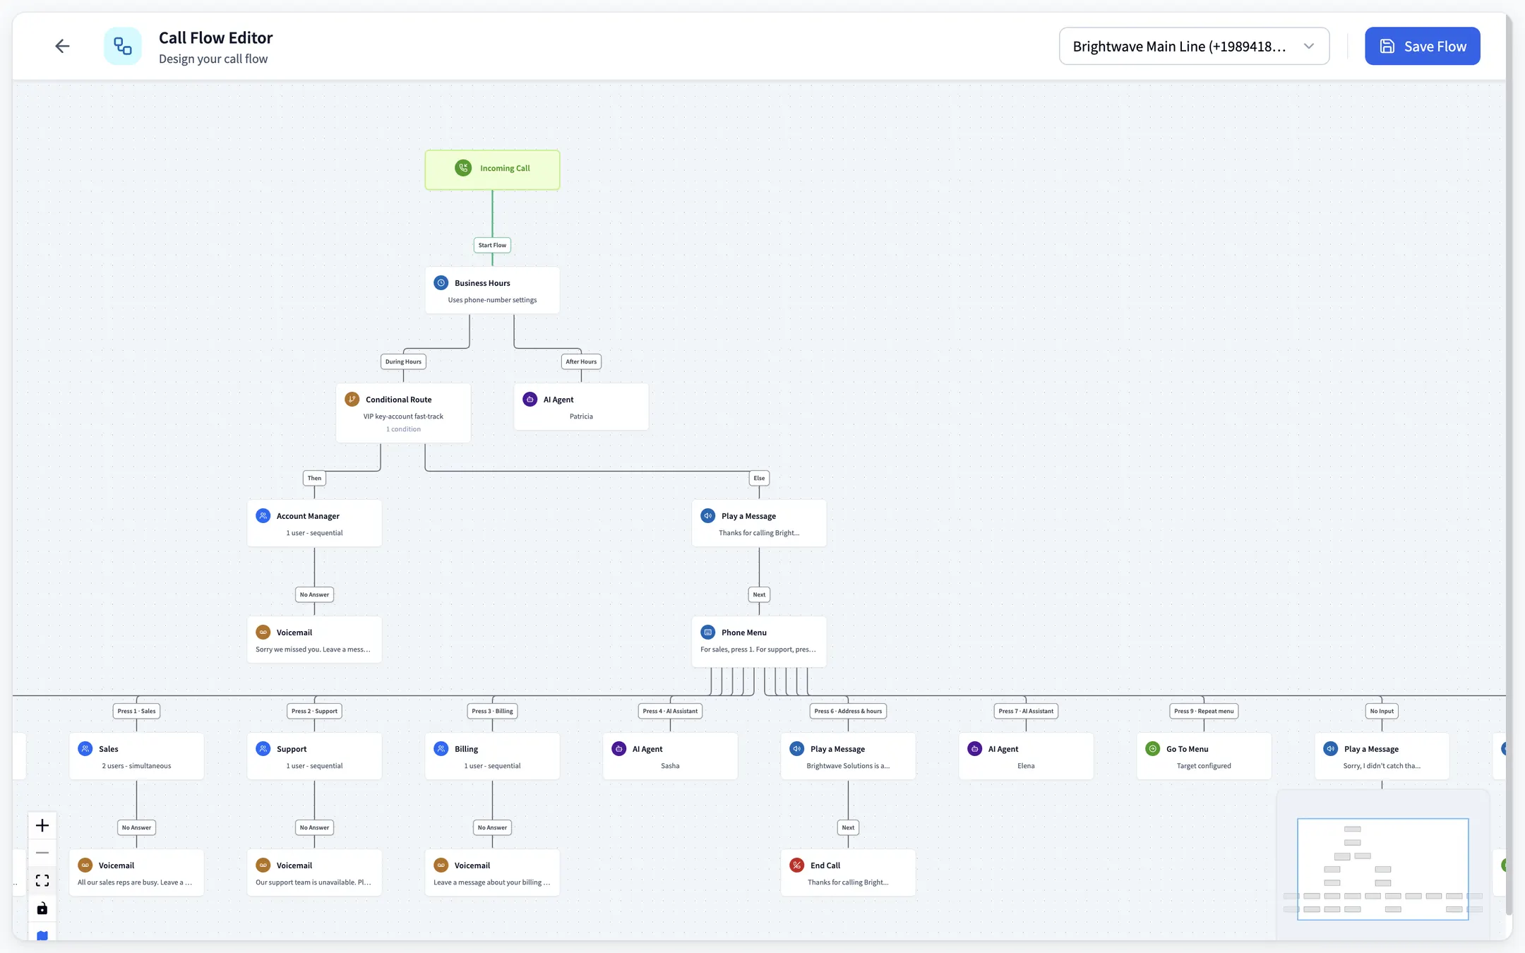Click the End Call hangup icon
The width and height of the screenshot is (1525, 953).
coord(796,865)
